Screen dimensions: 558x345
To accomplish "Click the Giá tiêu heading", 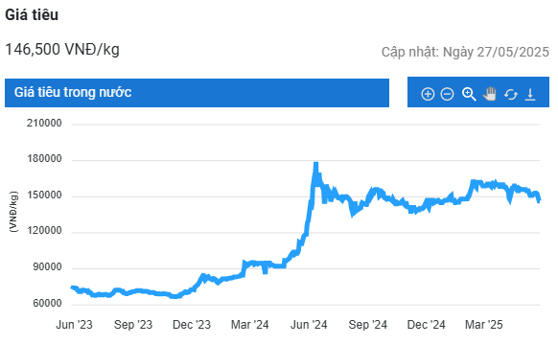I will 32,15.
